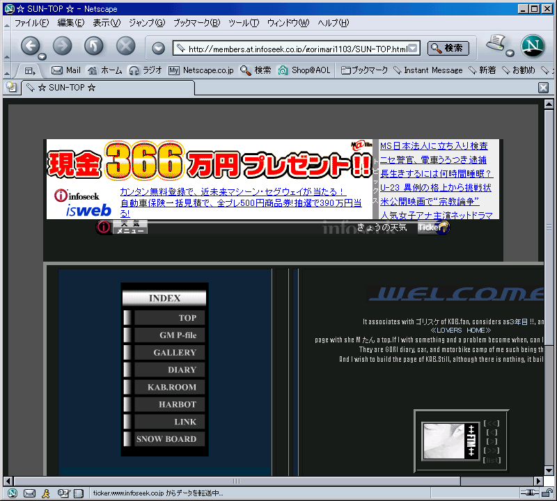Go back with the Back arrow button
This screenshot has height=501, width=557.
31,46
